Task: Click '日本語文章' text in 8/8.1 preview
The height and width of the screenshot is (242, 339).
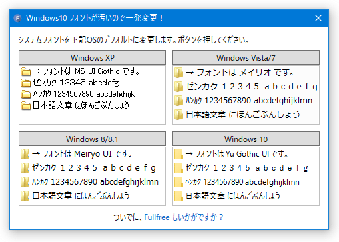Action: 52,196
